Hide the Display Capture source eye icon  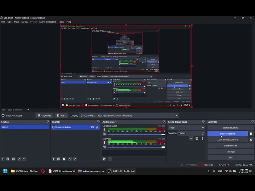click(92, 127)
